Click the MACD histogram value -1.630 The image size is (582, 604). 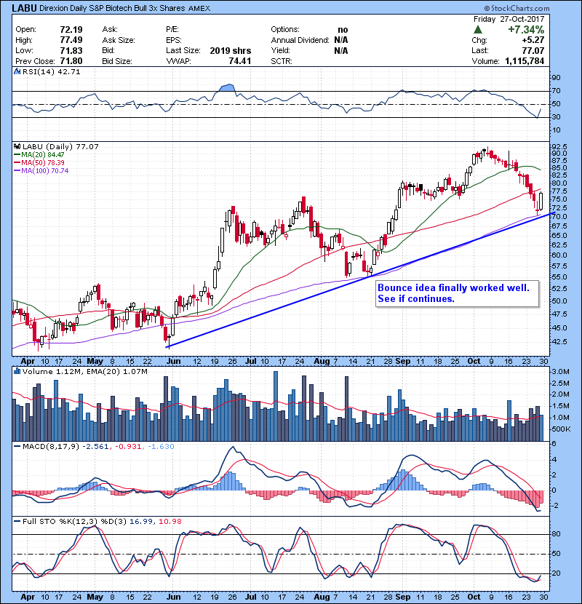[161, 447]
